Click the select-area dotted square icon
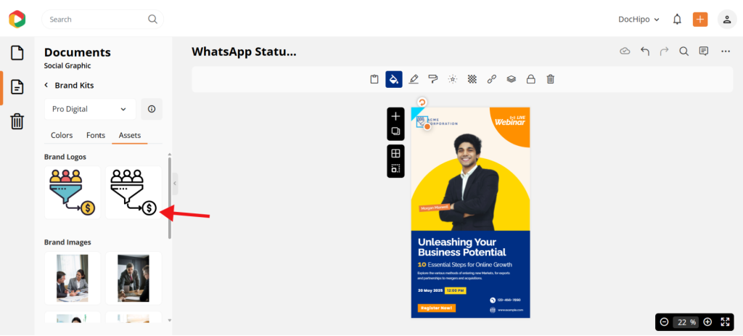This screenshot has width=743, height=336. [395, 168]
